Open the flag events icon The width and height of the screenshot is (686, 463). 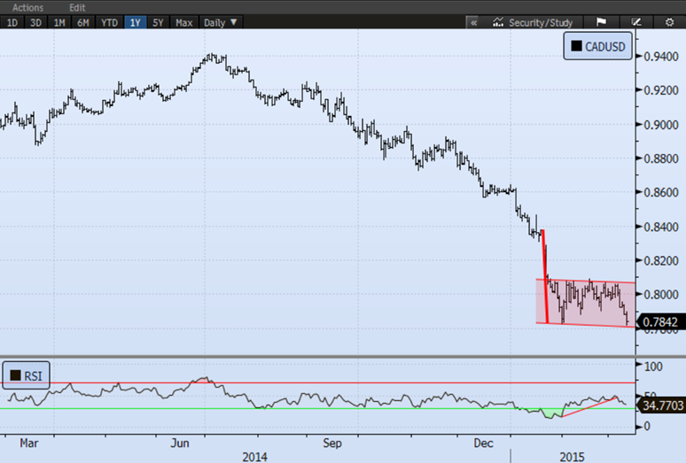click(600, 22)
